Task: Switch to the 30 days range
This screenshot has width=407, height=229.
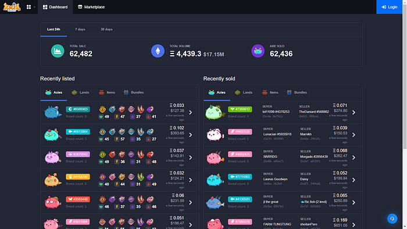Action: (x=106, y=29)
